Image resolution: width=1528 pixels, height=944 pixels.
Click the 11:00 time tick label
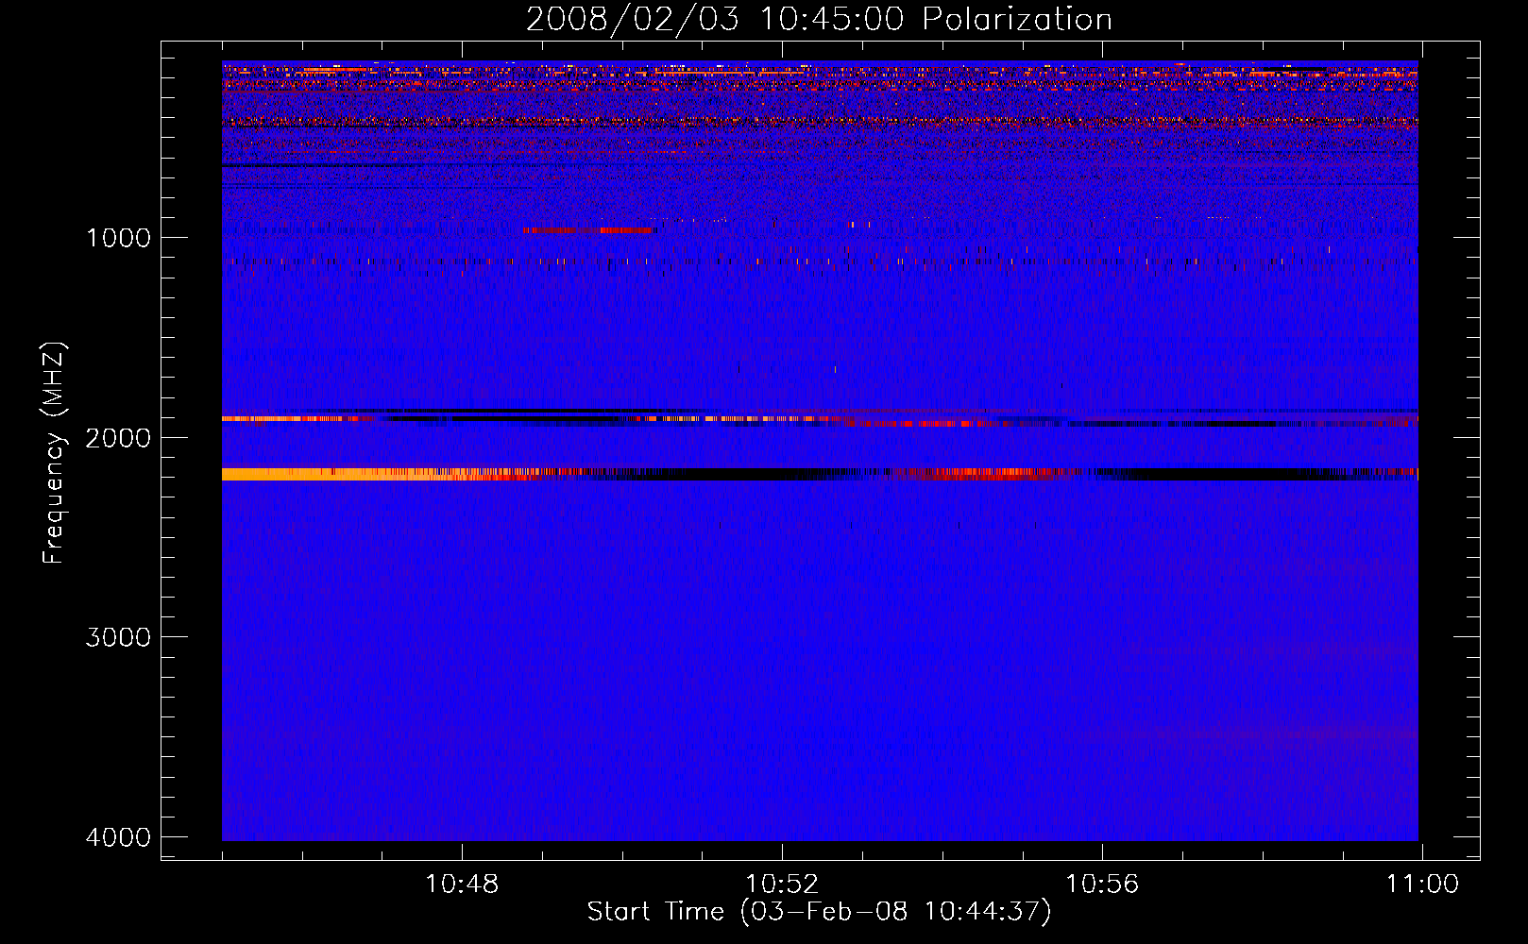1422,885
